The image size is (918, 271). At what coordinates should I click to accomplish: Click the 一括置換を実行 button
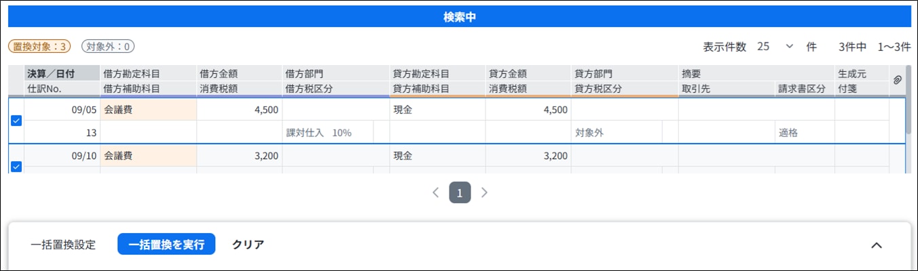click(x=166, y=245)
